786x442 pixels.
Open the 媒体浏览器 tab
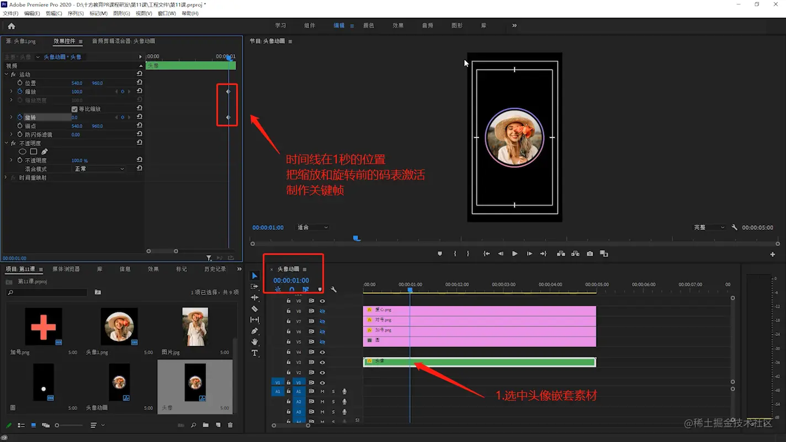pyautogui.click(x=66, y=269)
